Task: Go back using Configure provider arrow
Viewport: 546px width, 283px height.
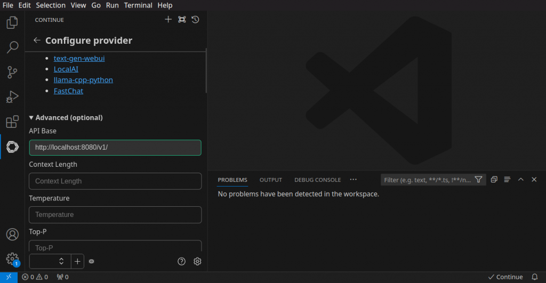Action: click(x=37, y=41)
